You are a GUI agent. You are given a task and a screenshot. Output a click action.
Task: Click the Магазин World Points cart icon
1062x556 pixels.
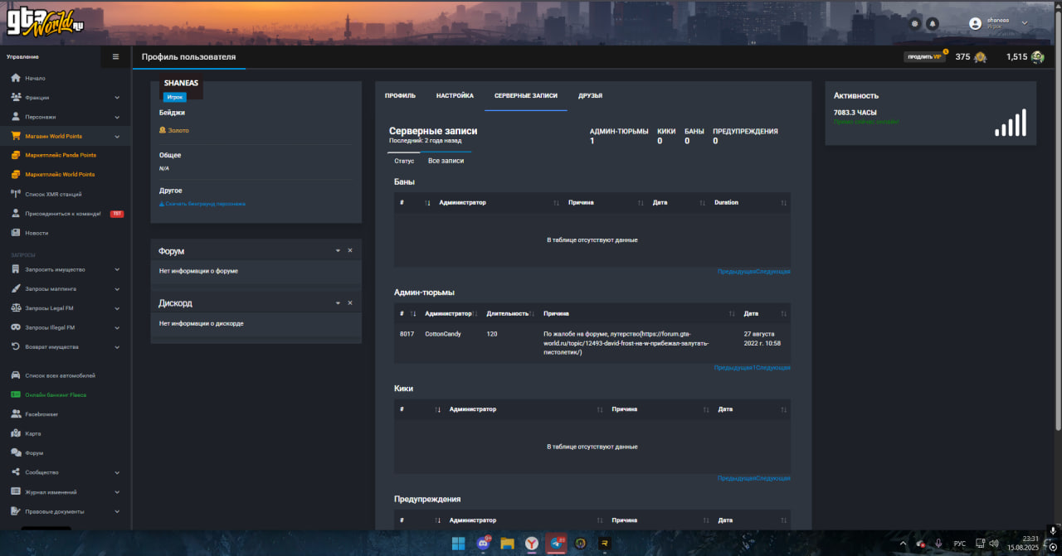16,136
